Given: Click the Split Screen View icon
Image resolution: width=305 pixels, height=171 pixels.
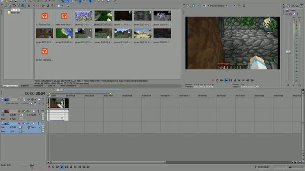Looking at the screenshot, I should pos(204,6).
